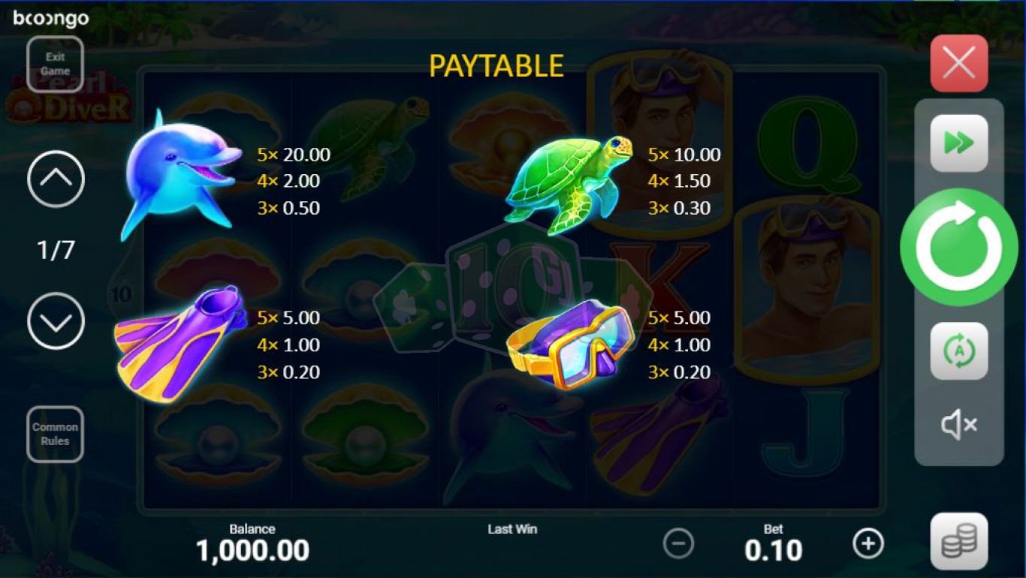Toggle the autoplay button
This screenshot has width=1026, height=578.
pyautogui.click(x=959, y=351)
